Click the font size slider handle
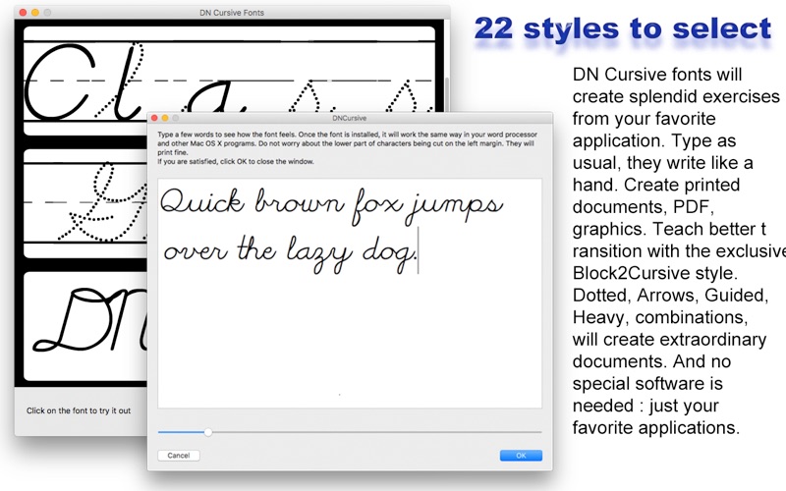 [208, 432]
